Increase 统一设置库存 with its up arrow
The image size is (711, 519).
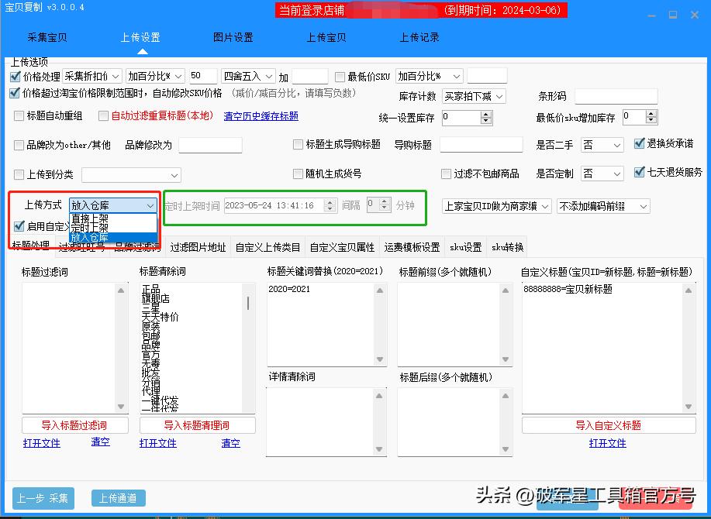pos(488,114)
